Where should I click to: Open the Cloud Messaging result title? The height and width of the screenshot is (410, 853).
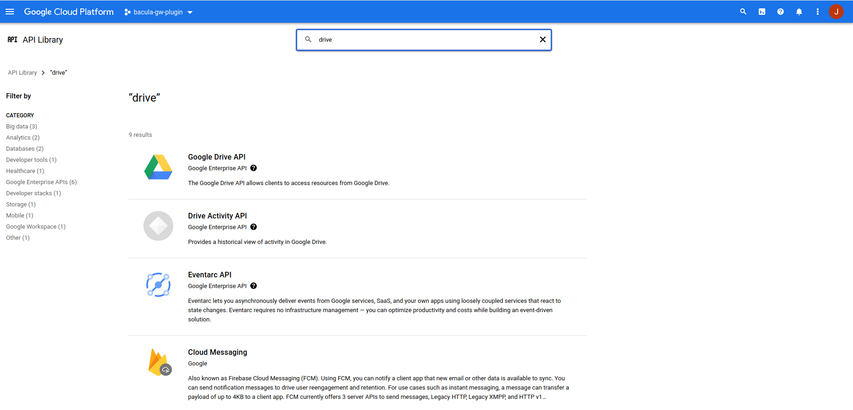pyautogui.click(x=217, y=352)
